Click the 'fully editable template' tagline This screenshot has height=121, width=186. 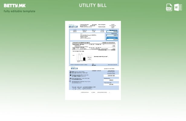click(x=19, y=11)
